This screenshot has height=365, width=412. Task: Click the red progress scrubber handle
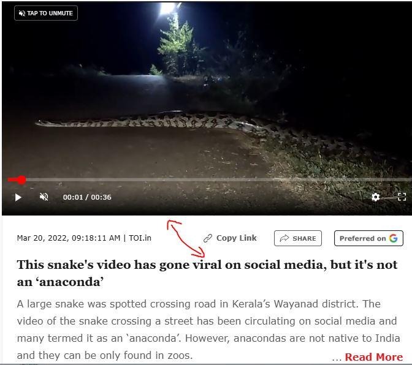(x=21, y=180)
